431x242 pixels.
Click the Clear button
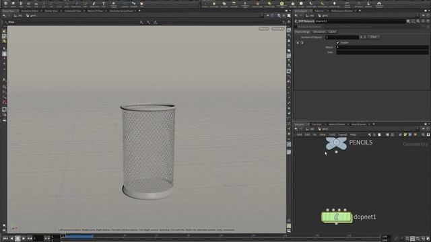pos(373,37)
